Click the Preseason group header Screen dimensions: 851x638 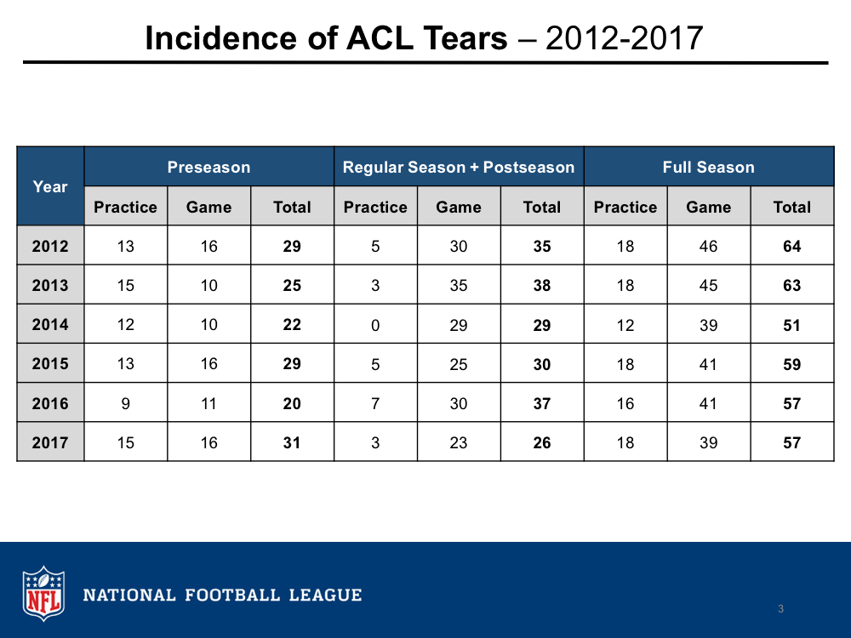[x=208, y=167]
